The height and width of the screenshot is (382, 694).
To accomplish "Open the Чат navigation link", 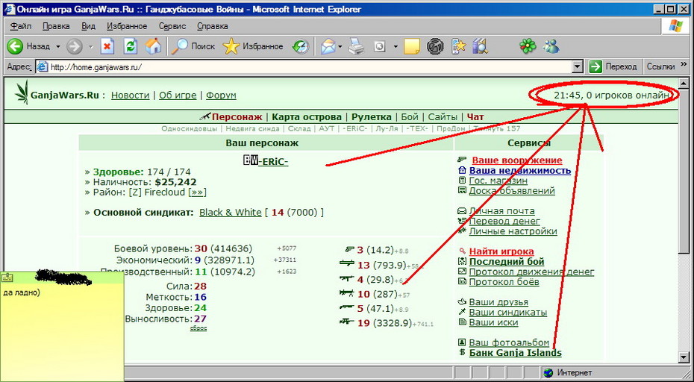I will tap(475, 117).
